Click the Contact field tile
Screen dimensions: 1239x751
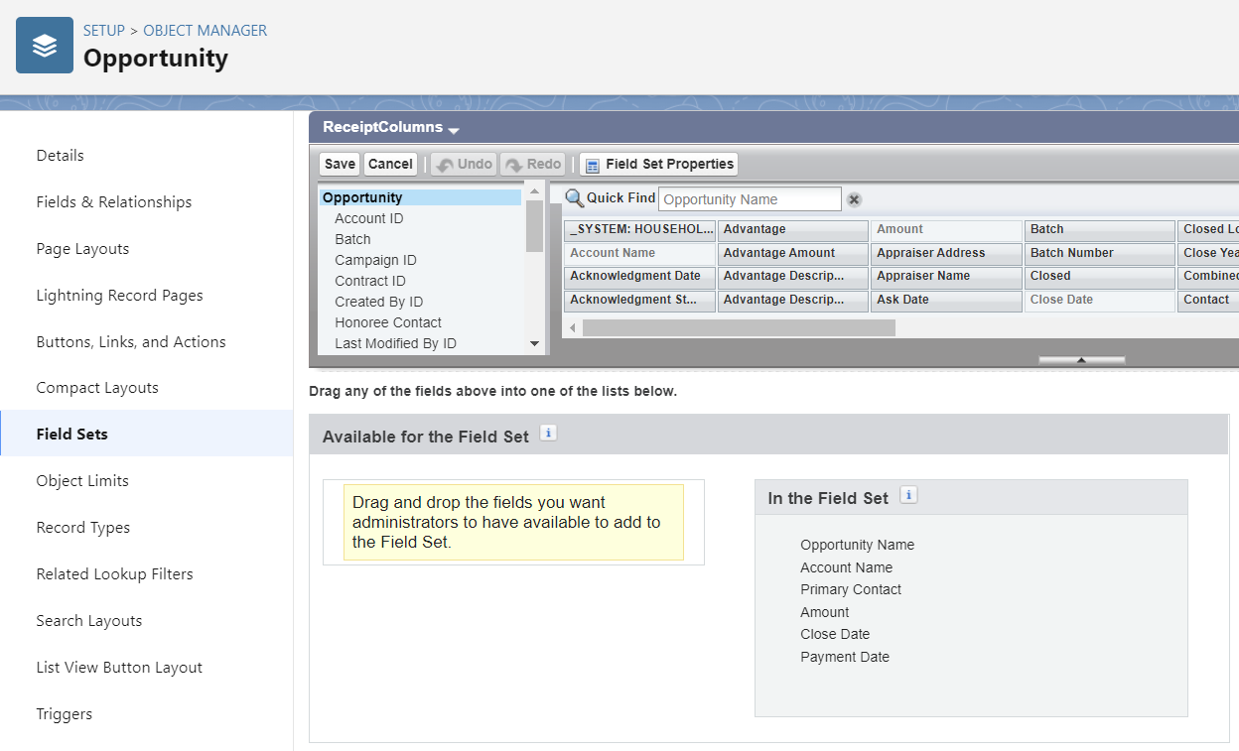point(1208,301)
